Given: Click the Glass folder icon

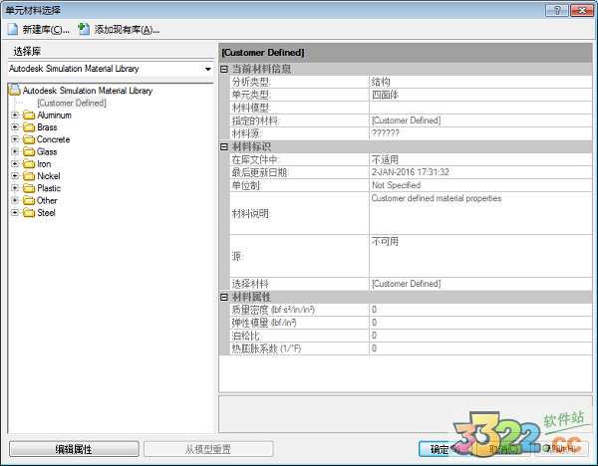Looking at the screenshot, I should [x=29, y=151].
